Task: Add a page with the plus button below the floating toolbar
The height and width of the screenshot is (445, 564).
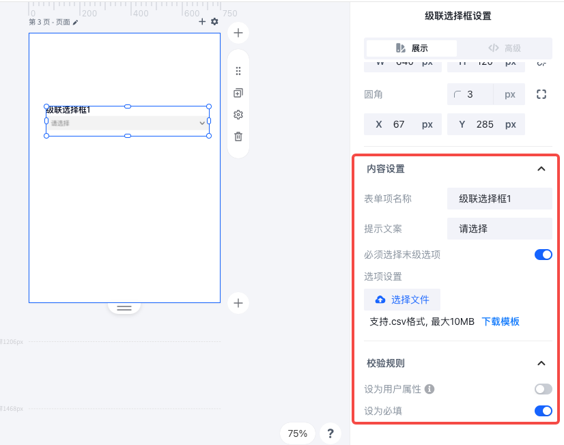Action: point(238,303)
